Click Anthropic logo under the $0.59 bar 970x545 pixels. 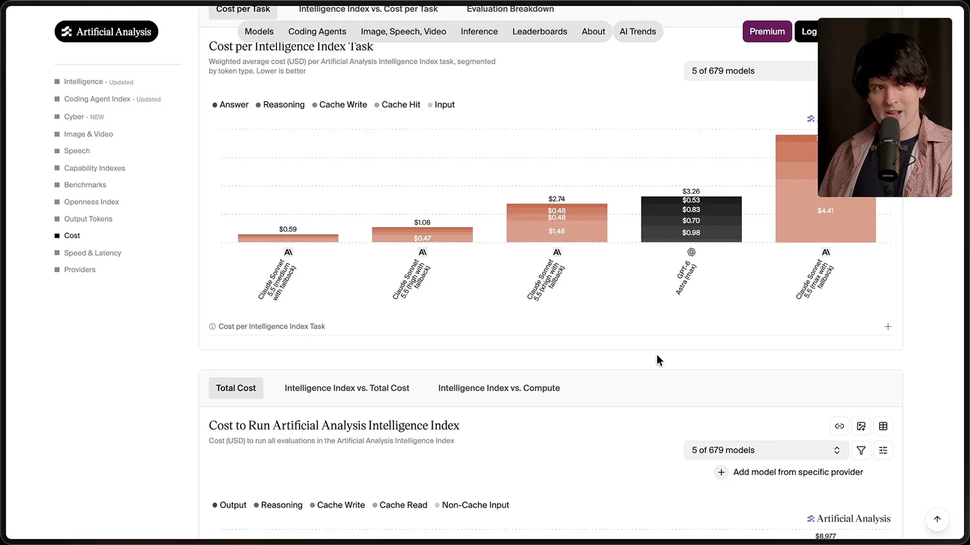click(x=288, y=252)
